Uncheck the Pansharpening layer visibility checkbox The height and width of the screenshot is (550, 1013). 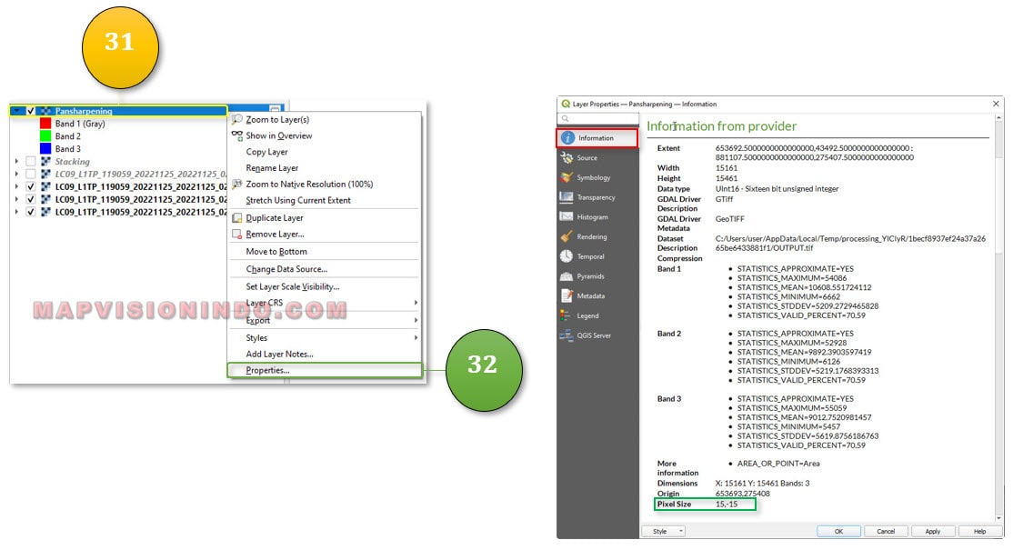pos(31,111)
